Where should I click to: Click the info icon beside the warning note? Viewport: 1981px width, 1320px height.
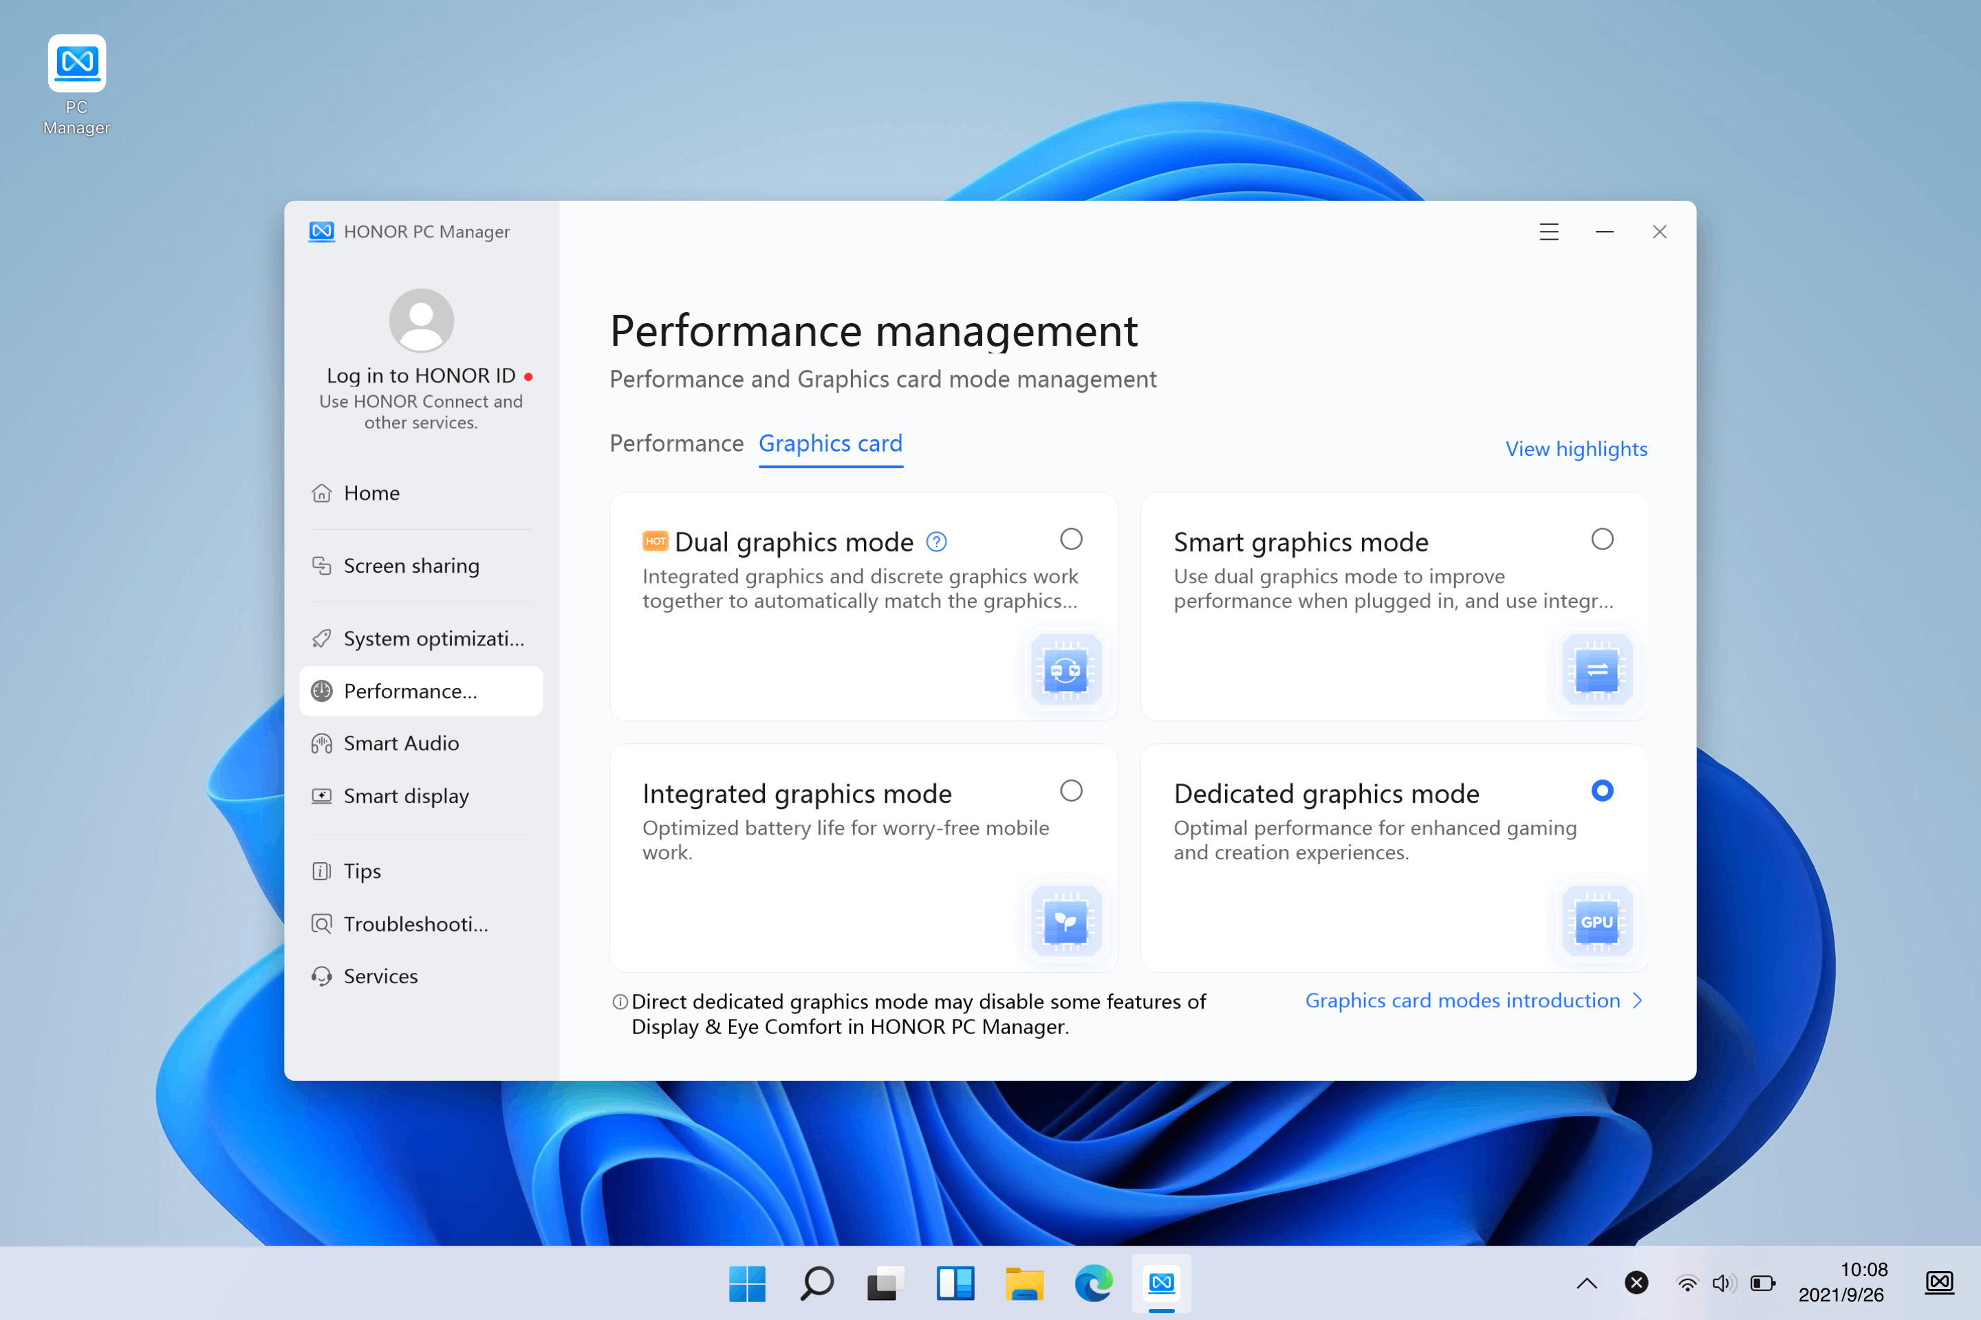point(620,1002)
